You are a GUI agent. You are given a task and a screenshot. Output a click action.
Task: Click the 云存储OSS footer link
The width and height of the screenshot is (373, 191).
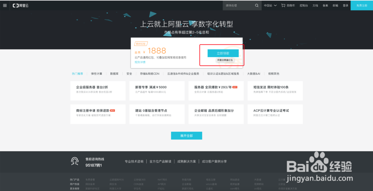point(140,179)
